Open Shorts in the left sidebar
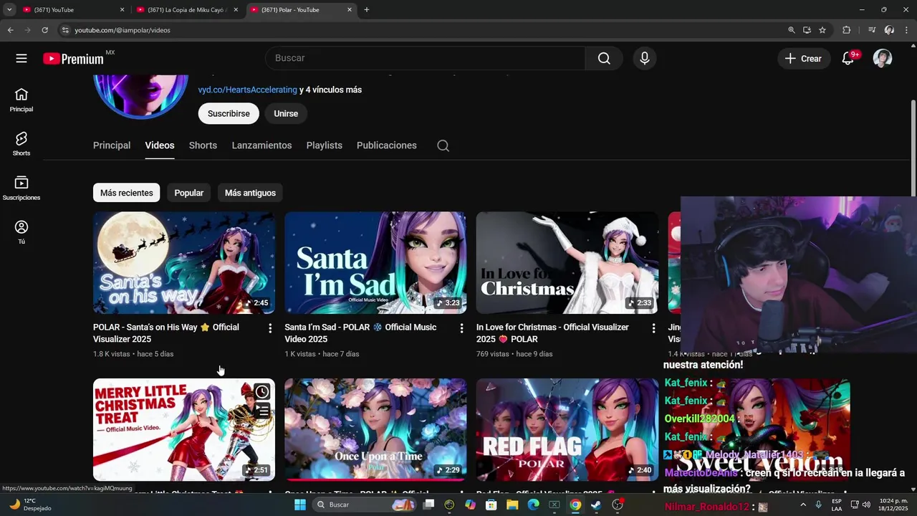917x516 pixels. (21, 144)
